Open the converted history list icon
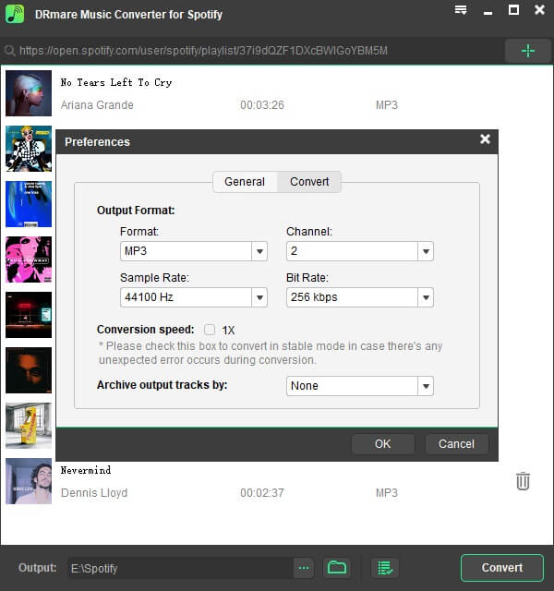The width and height of the screenshot is (554, 591). click(x=384, y=567)
